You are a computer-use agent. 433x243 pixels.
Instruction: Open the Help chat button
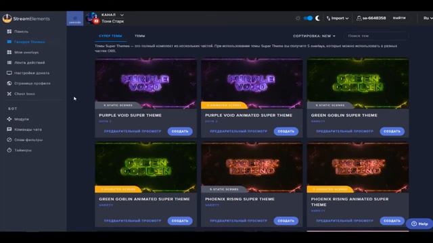(x=419, y=224)
